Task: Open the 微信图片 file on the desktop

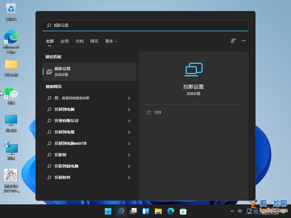Action: pyautogui.click(x=11, y=175)
